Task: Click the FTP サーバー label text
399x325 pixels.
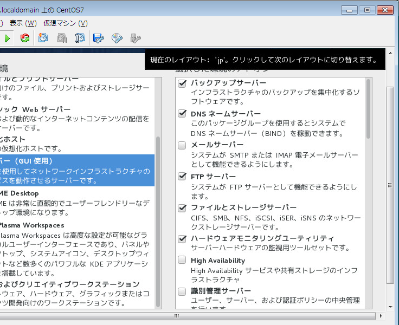Action: pyautogui.click(x=213, y=177)
